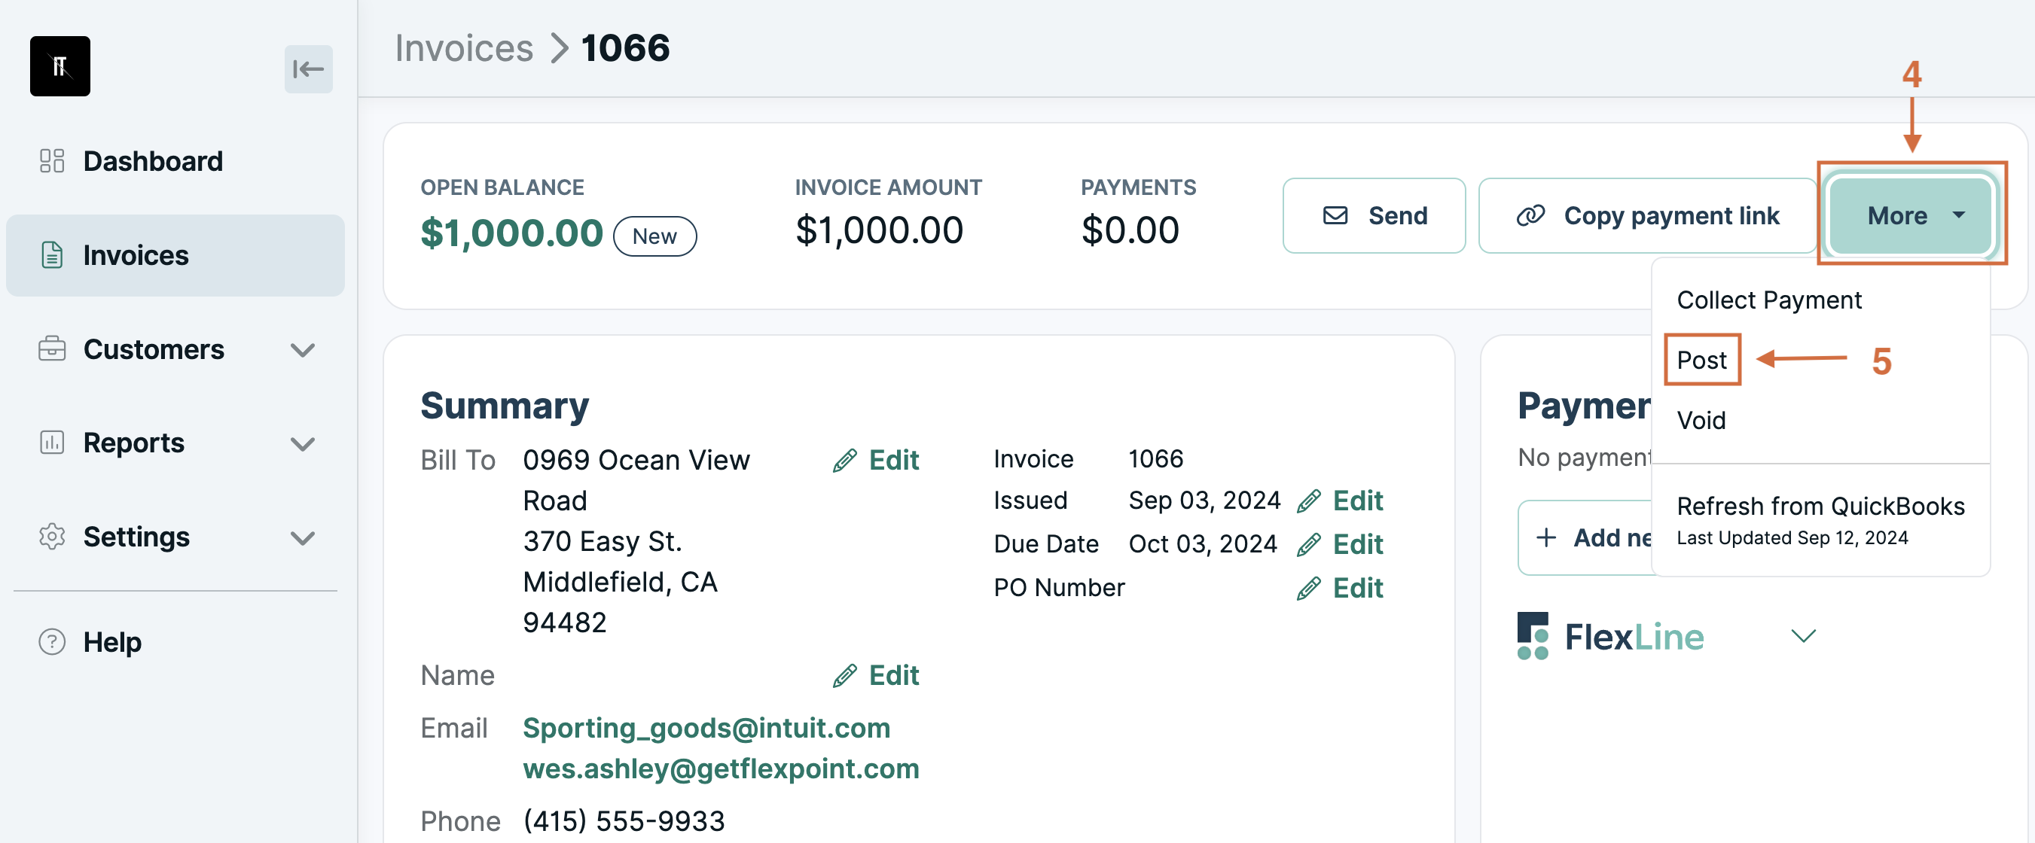Image resolution: width=2035 pixels, height=843 pixels.
Task: Edit the Bill To address
Action: tap(876, 460)
